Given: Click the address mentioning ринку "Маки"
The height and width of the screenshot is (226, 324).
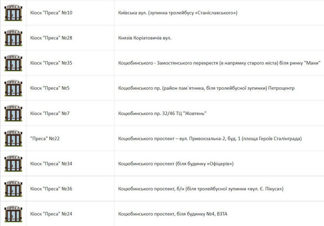Looking at the screenshot, I should (219, 63).
